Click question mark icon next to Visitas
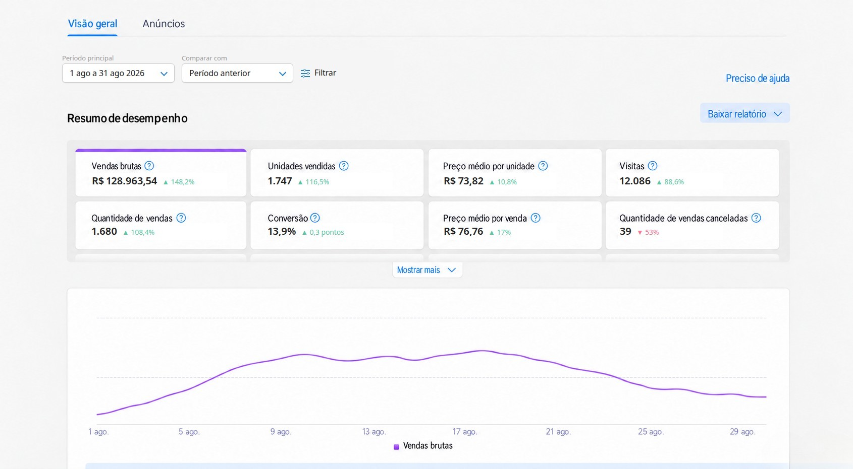The height and width of the screenshot is (469, 853). (653, 166)
